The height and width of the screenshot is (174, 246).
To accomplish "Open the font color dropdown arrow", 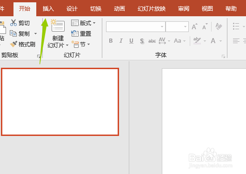I will click(220, 41).
